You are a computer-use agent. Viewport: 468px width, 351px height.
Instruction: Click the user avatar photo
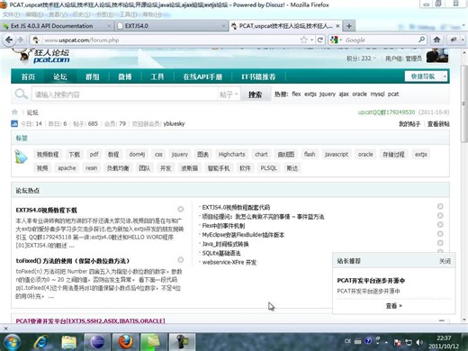tap(437, 56)
